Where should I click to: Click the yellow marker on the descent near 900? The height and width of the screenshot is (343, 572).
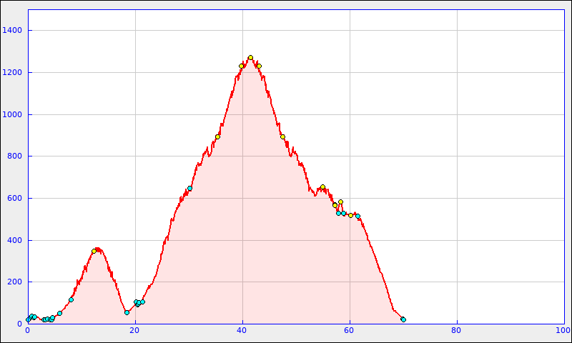click(282, 136)
